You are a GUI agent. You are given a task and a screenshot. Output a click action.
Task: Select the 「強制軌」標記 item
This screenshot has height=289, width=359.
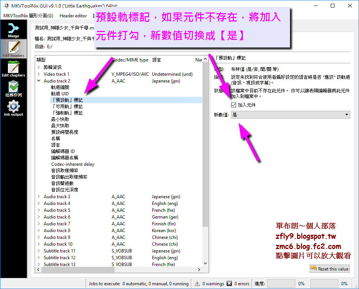(x=67, y=113)
